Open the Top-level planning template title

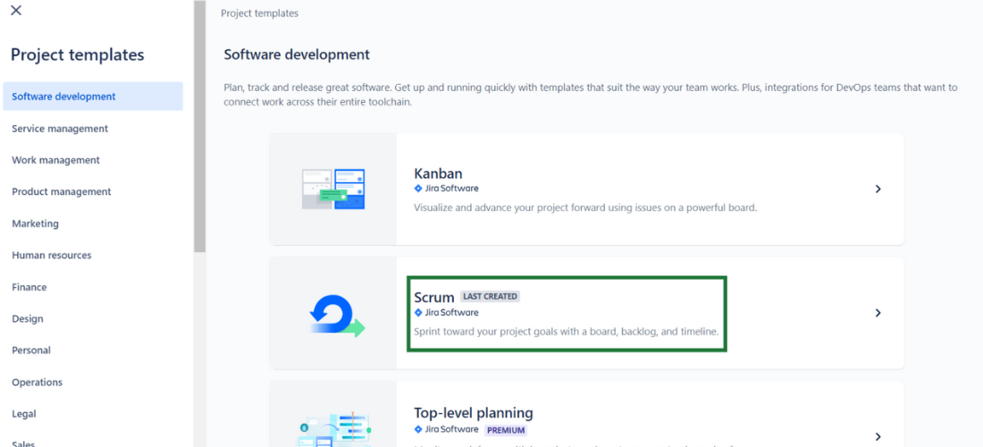click(474, 413)
